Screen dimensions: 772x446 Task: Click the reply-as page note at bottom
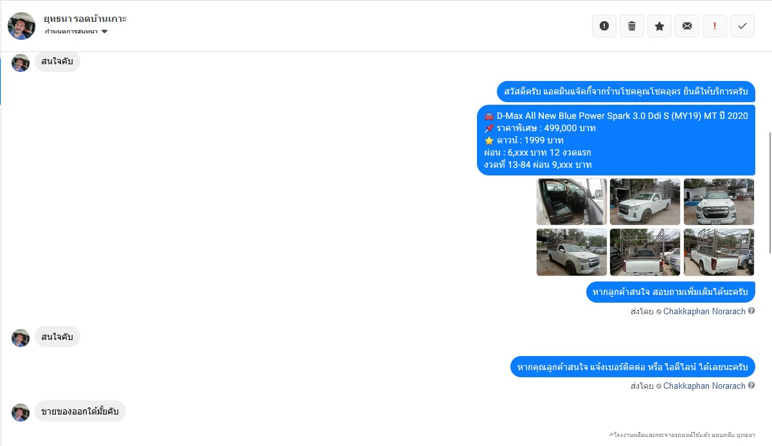click(681, 435)
